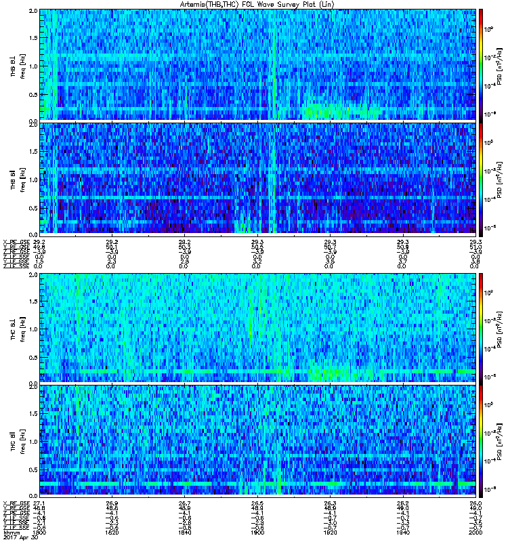The width and height of the screenshot is (508, 542).
Task: Click the '1920' time tick label
Action: (x=330, y=533)
